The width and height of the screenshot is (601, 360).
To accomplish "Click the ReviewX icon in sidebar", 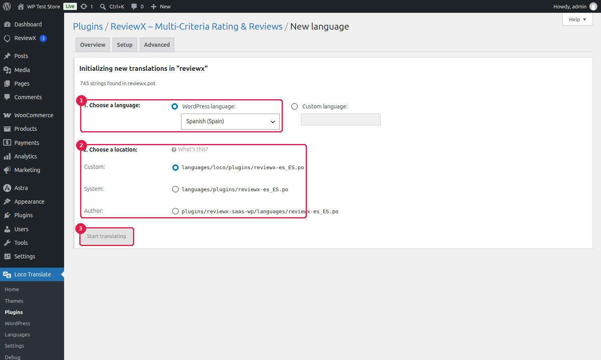I will click(7, 38).
